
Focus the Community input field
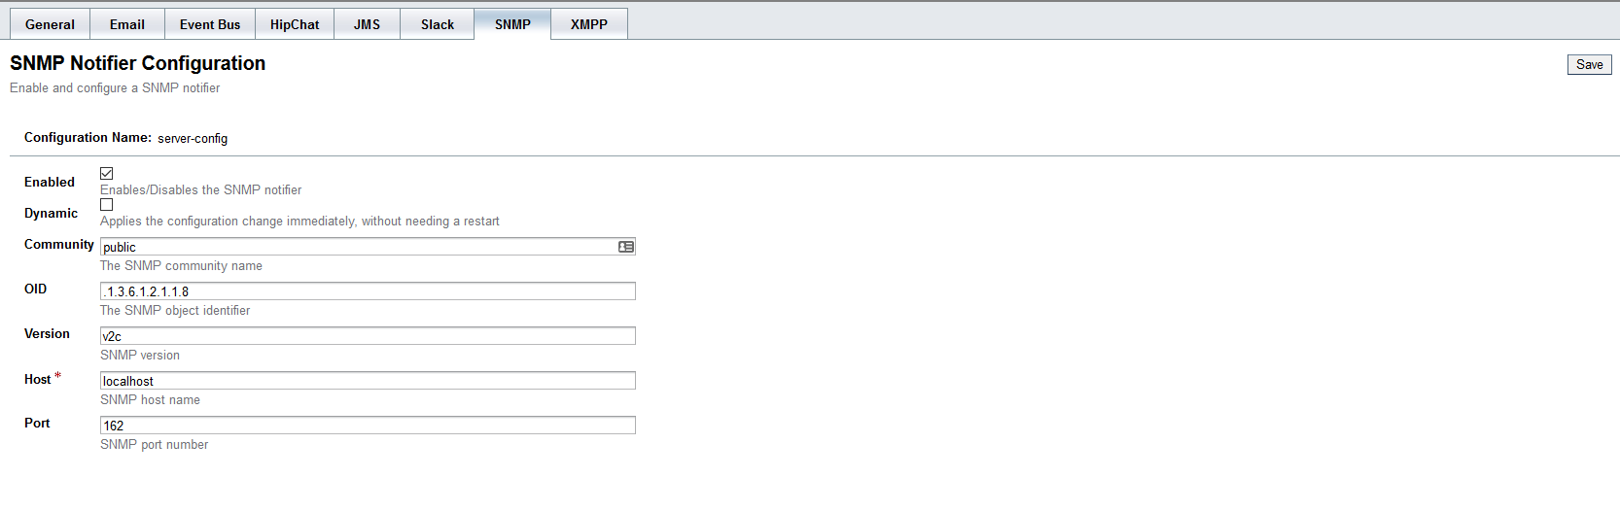click(x=368, y=247)
